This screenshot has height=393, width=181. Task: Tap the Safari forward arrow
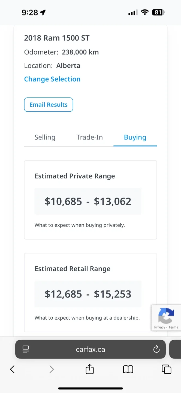point(52,369)
